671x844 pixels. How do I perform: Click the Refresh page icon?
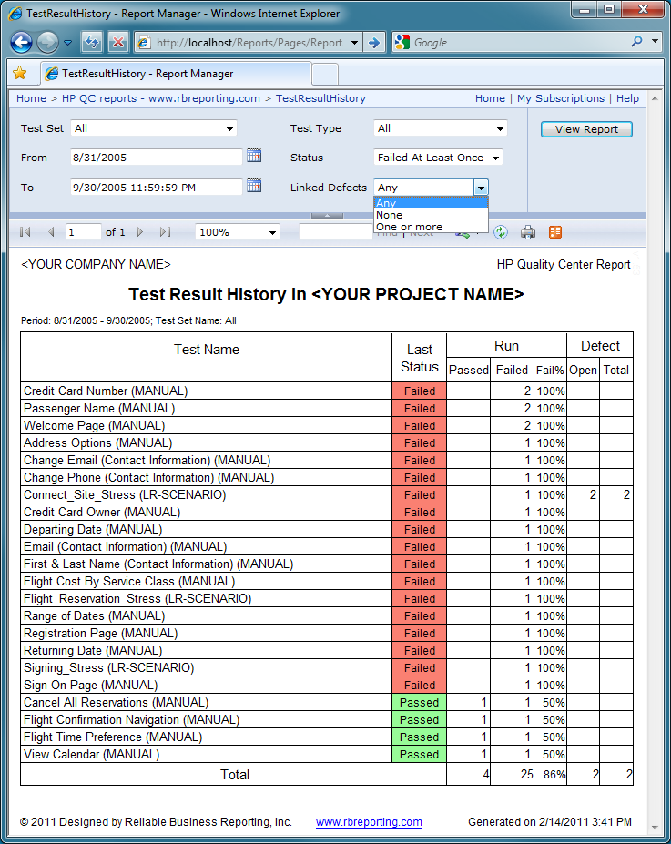(91, 42)
